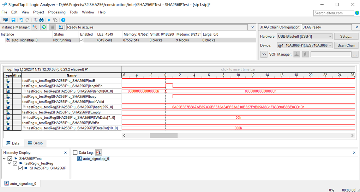
Task: Expand the hash[255..0] bus
Action: (24, 107)
